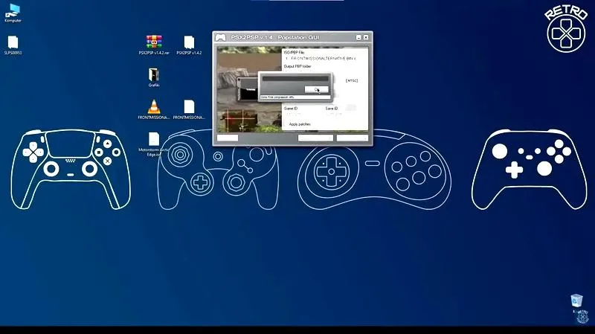Click the 'Save ID' label
Viewport: 595px width, 334px height.
332,109
